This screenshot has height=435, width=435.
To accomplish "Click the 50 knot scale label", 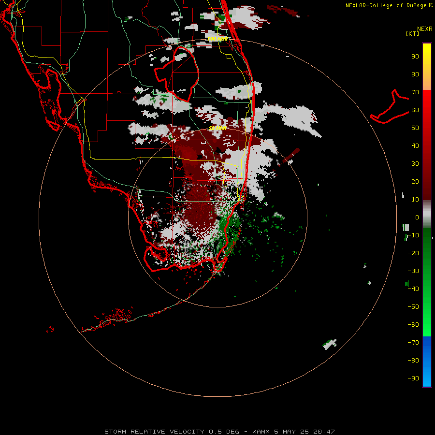I will pyautogui.click(x=415, y=128).
